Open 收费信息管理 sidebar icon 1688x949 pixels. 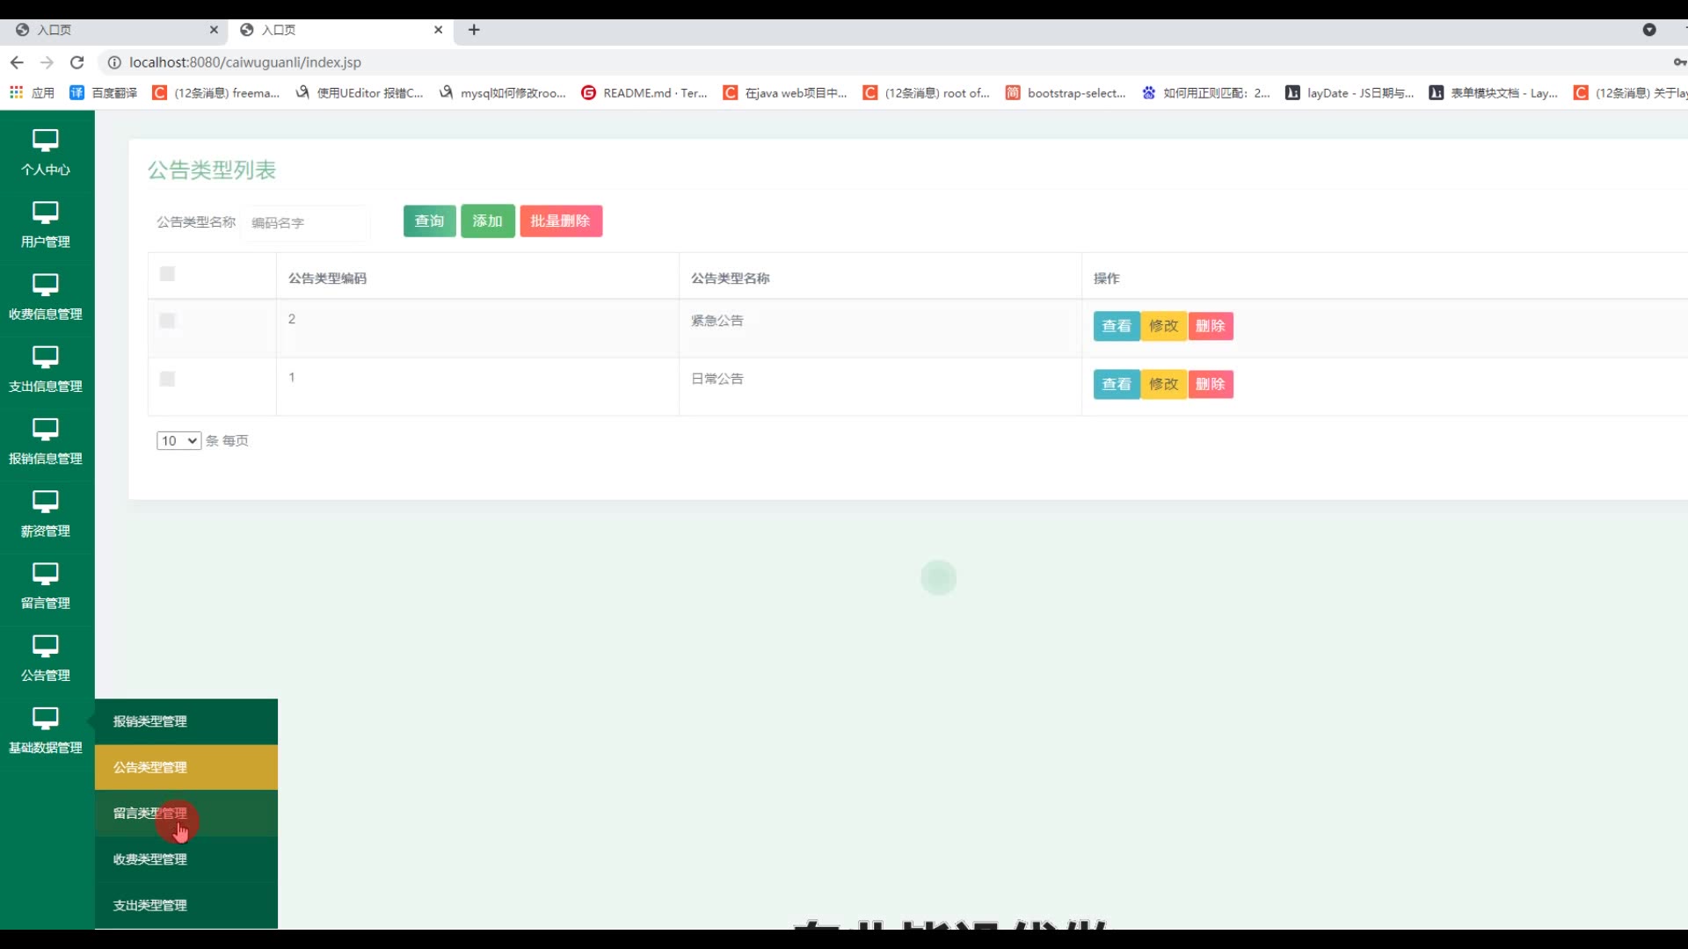tap(45, 285)
